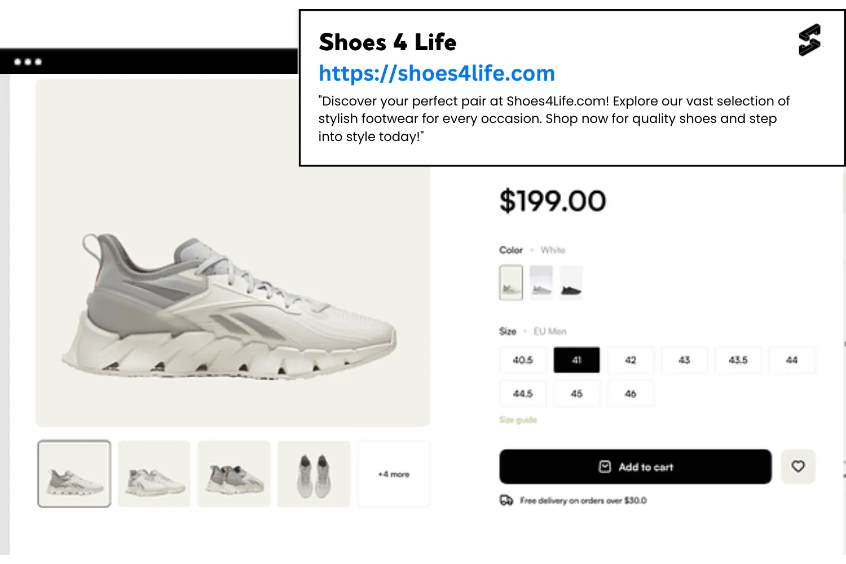View the top-down pair thumbnail
Screen dimensions: 846x564
[314, 474]
